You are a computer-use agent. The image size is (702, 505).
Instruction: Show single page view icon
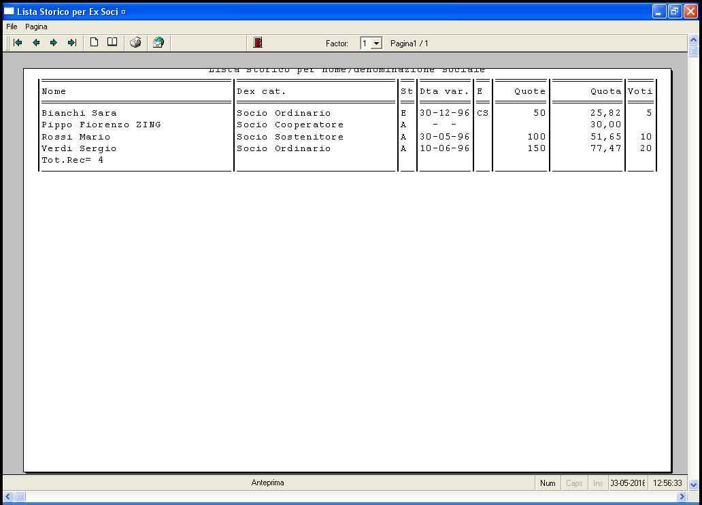tap(94, 42)
